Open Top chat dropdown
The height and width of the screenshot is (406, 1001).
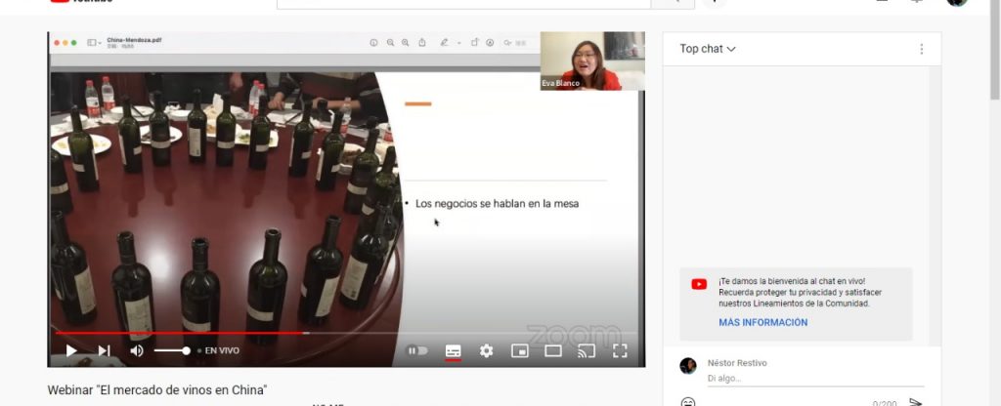point(708,49)
